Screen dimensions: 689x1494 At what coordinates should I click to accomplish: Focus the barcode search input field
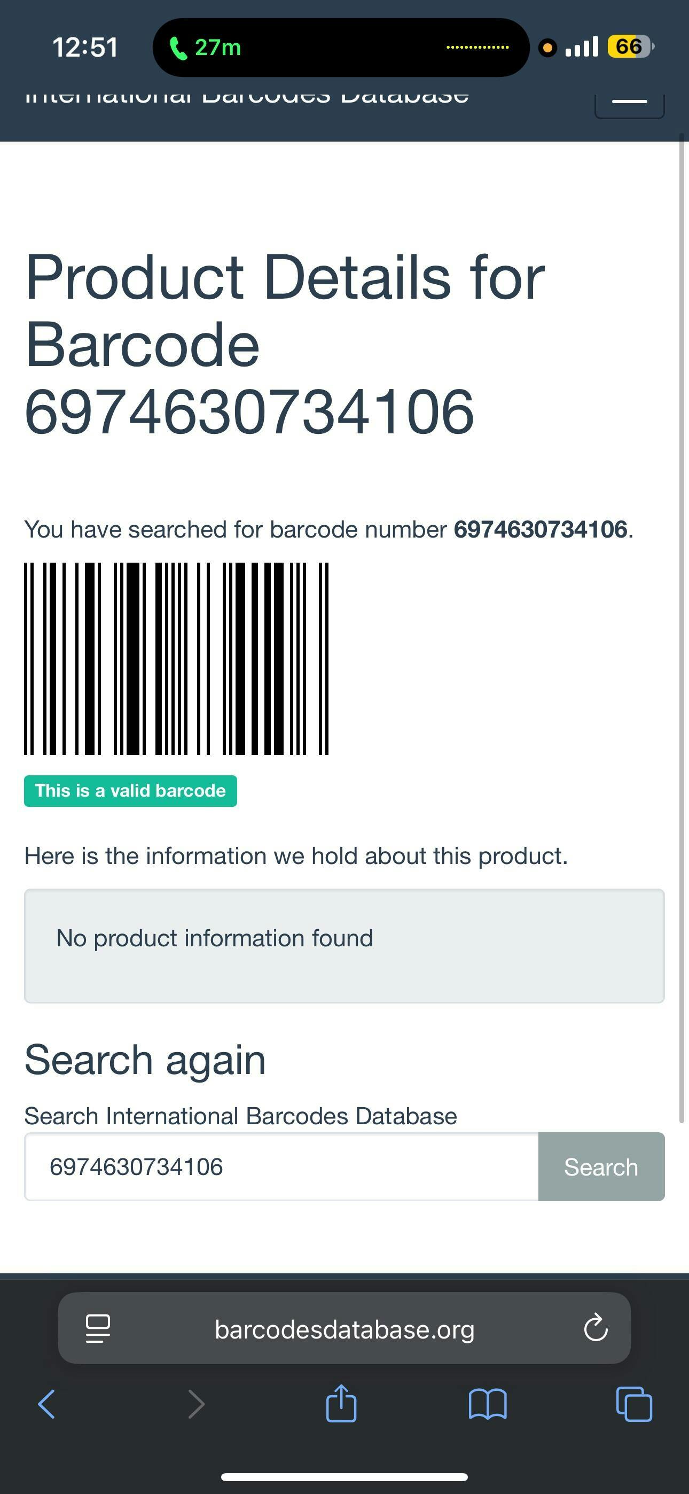coord(281,1167)
